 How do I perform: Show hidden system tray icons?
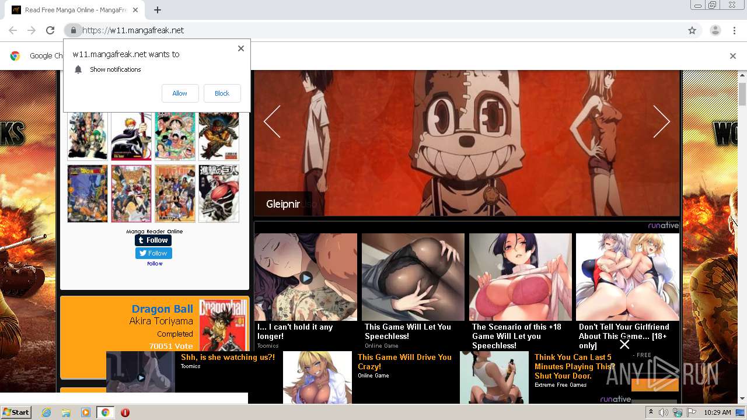pos(651,412)
